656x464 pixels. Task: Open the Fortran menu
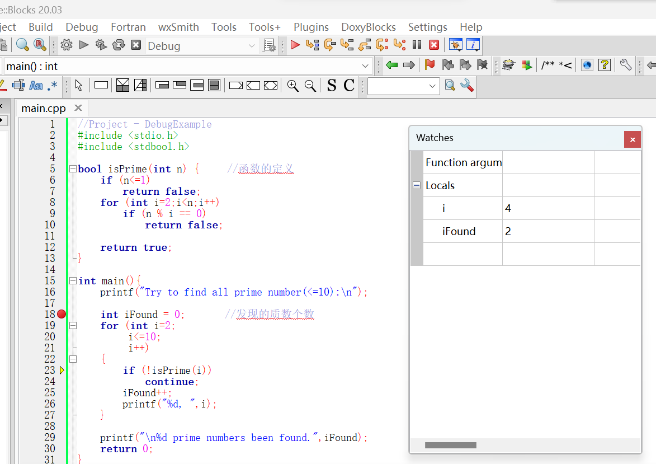pyautogui.click(x=128, y=27)
